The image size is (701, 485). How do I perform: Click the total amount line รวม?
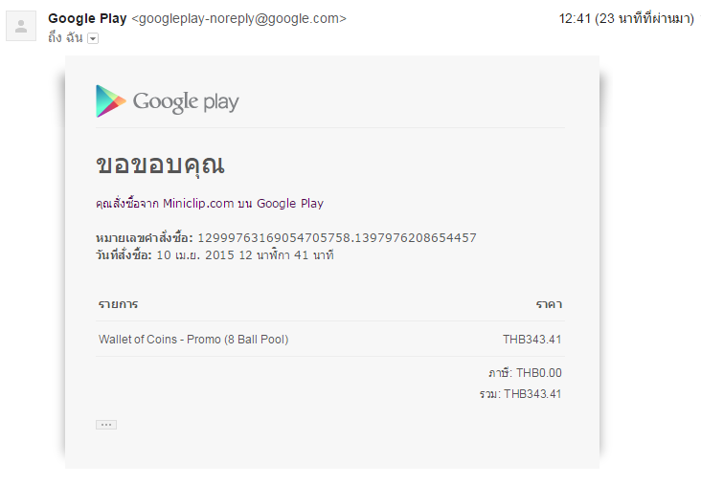pos(522,393)
